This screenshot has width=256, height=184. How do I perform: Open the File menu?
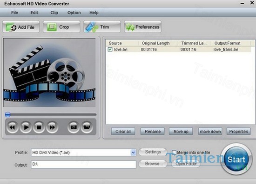point(15,13)
